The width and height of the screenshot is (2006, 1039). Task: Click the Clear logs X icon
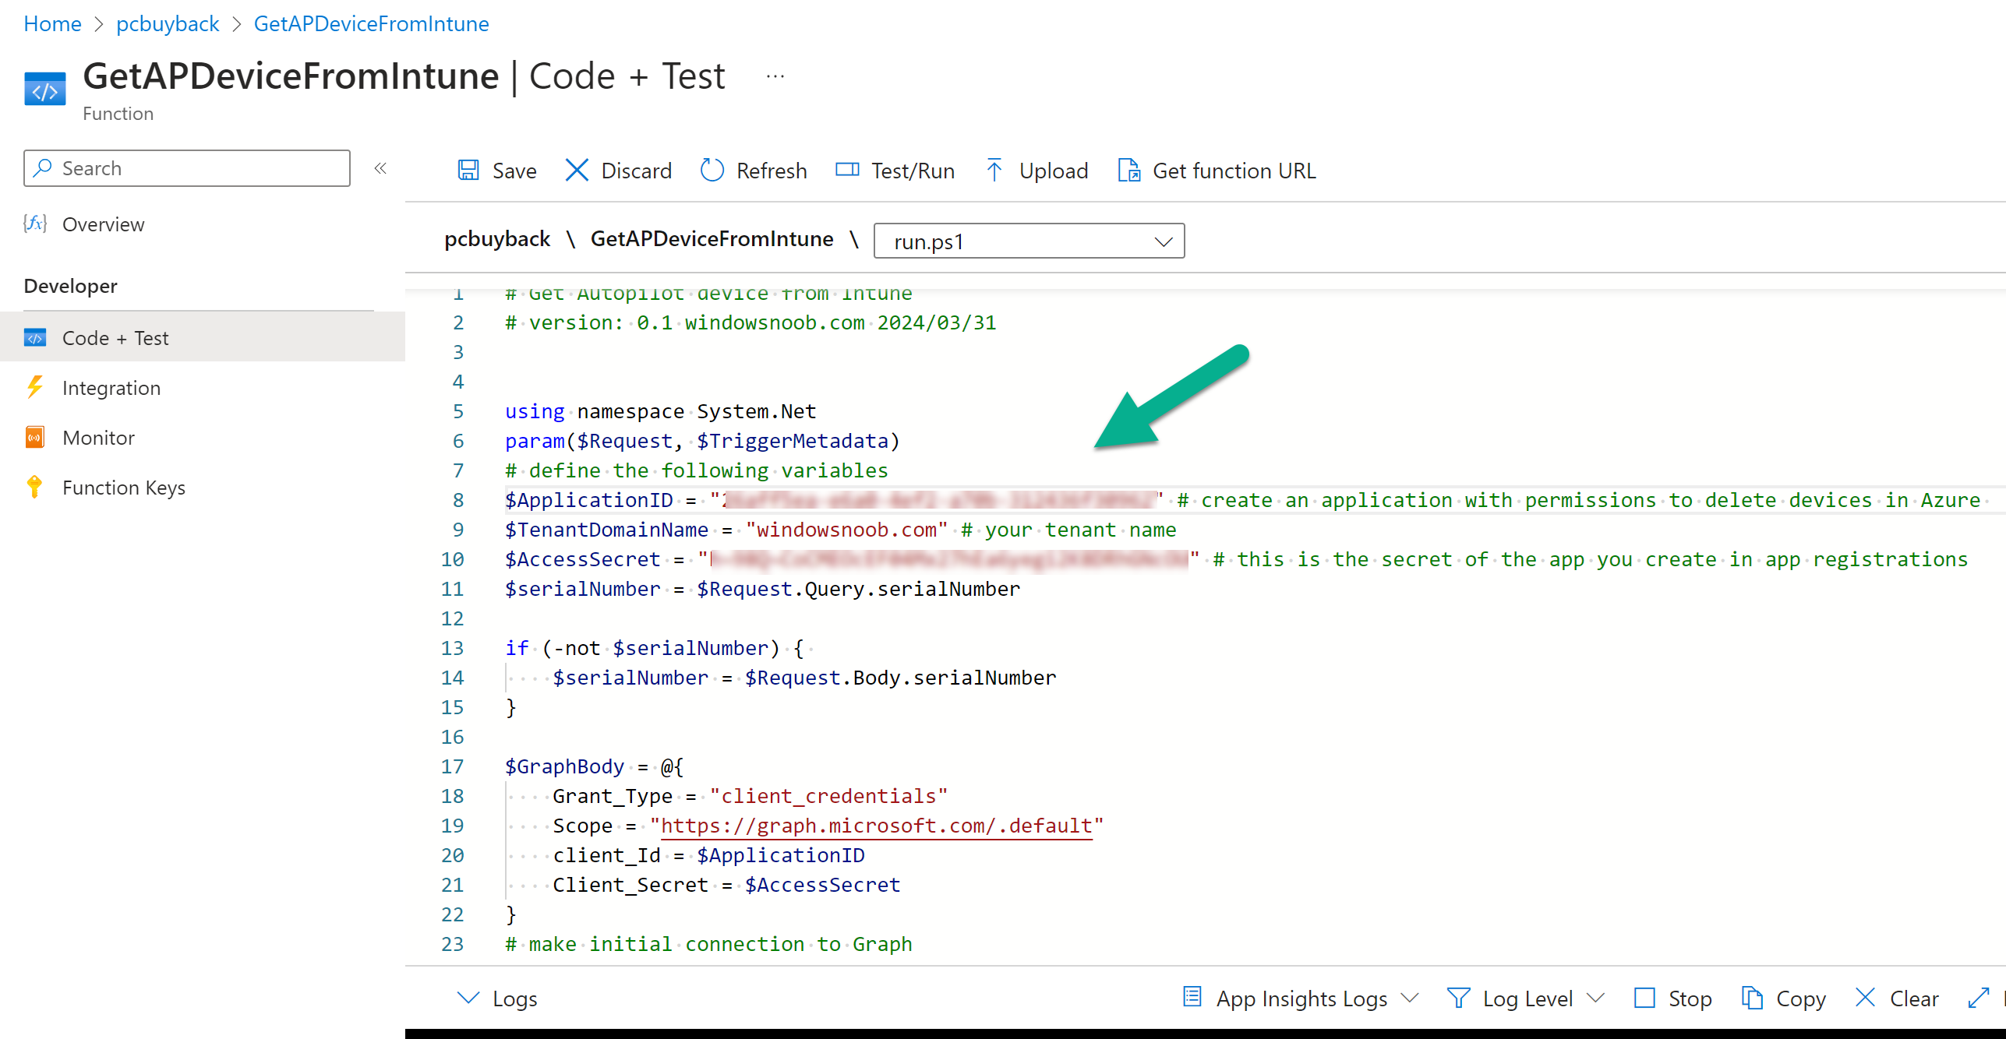click(1866, 998)
